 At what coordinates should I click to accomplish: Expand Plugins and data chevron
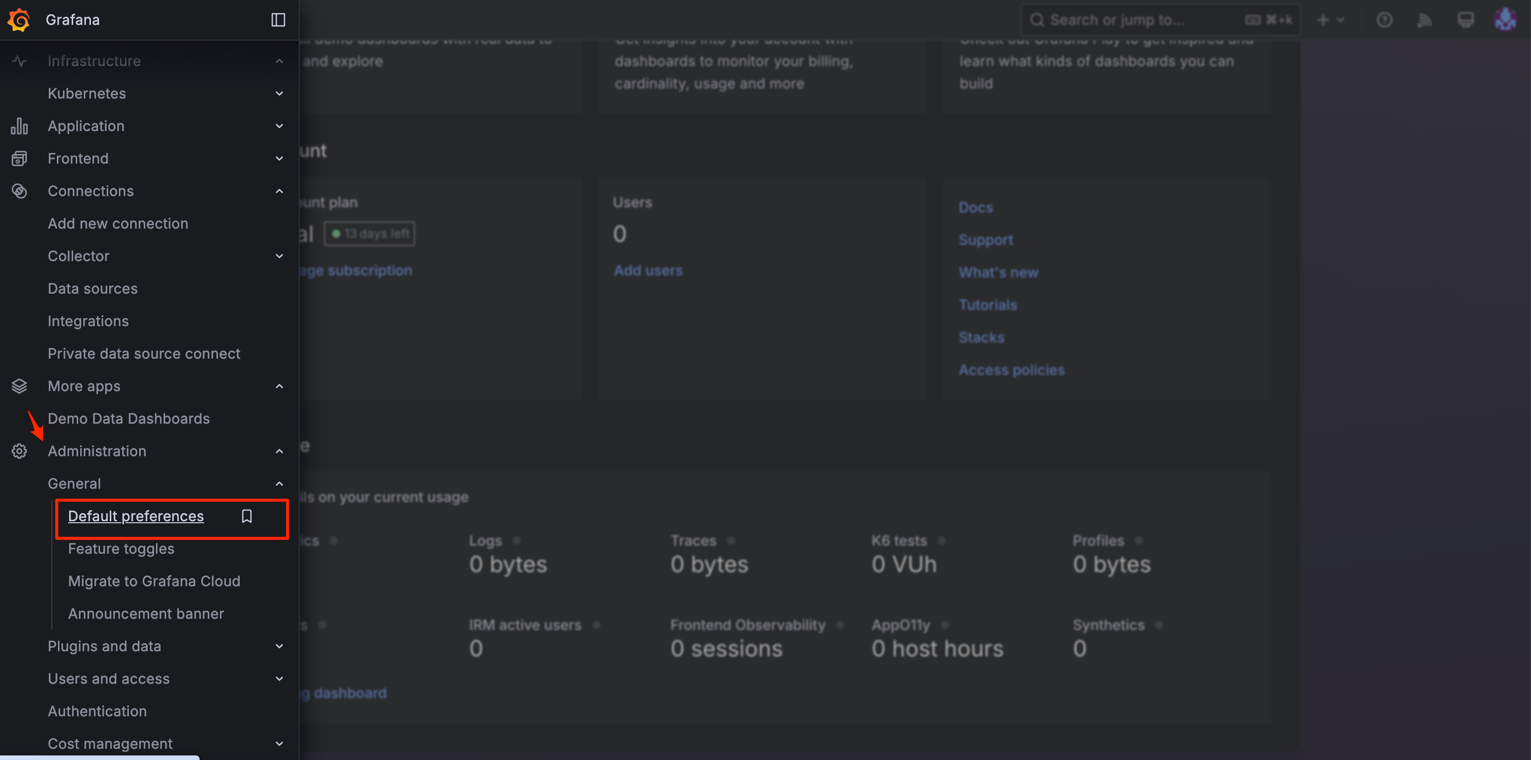279,647
